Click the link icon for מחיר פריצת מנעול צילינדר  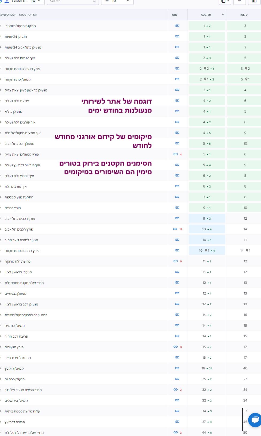pyautogui.click(x=175, y=389)
